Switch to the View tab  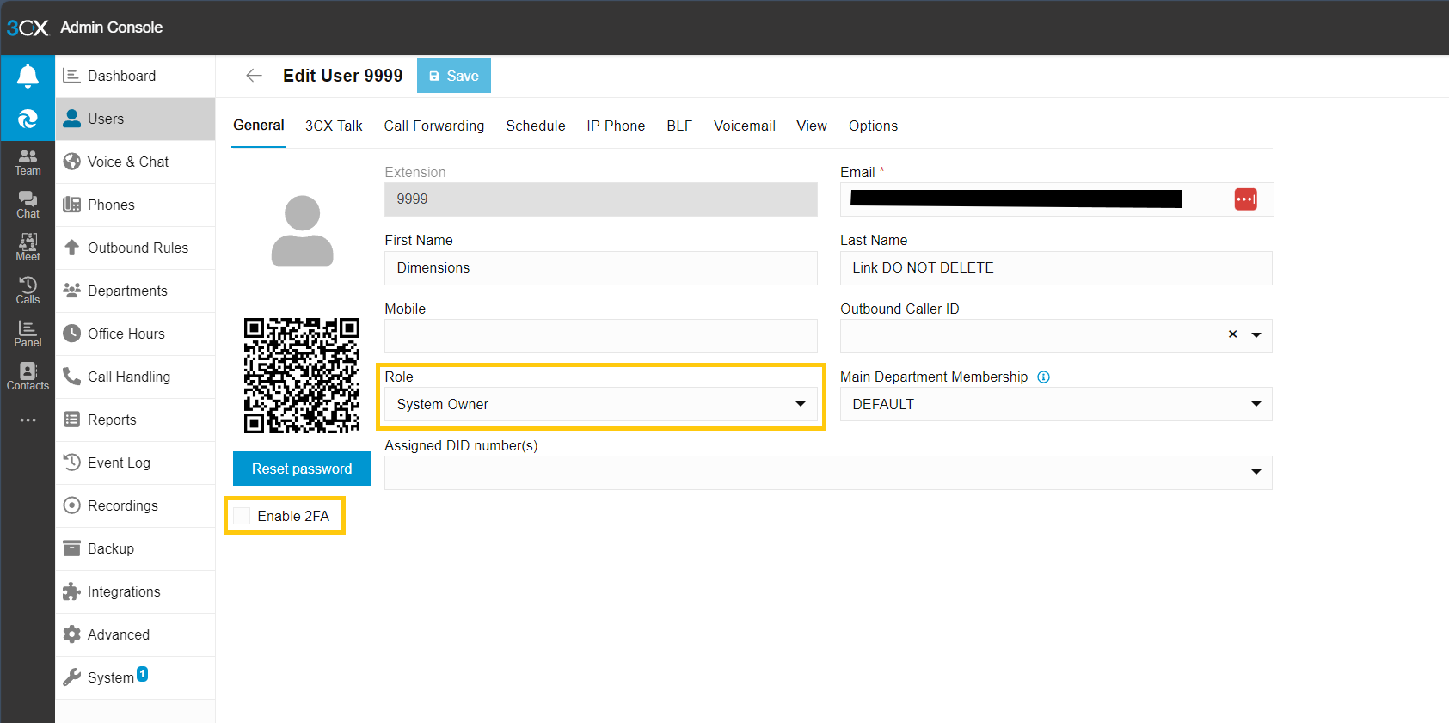coord(812,126)
